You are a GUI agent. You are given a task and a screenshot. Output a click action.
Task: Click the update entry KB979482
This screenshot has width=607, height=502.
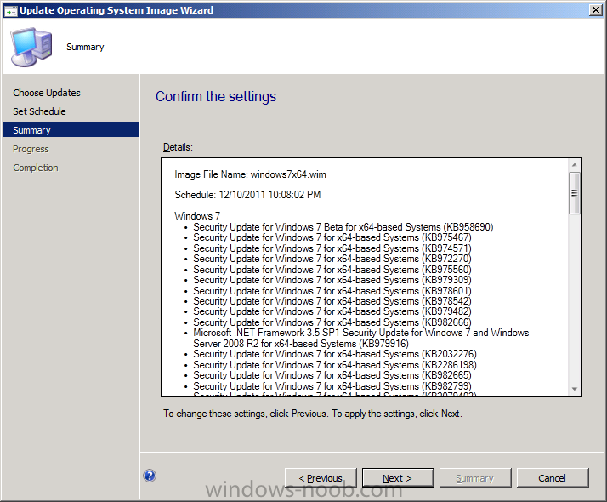332,311
